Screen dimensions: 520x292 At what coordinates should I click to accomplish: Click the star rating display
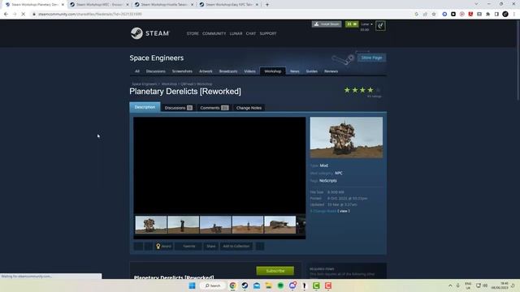[x=362, y=90]
